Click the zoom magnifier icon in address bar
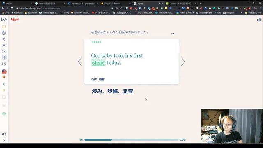 click(x=117, y=8)
